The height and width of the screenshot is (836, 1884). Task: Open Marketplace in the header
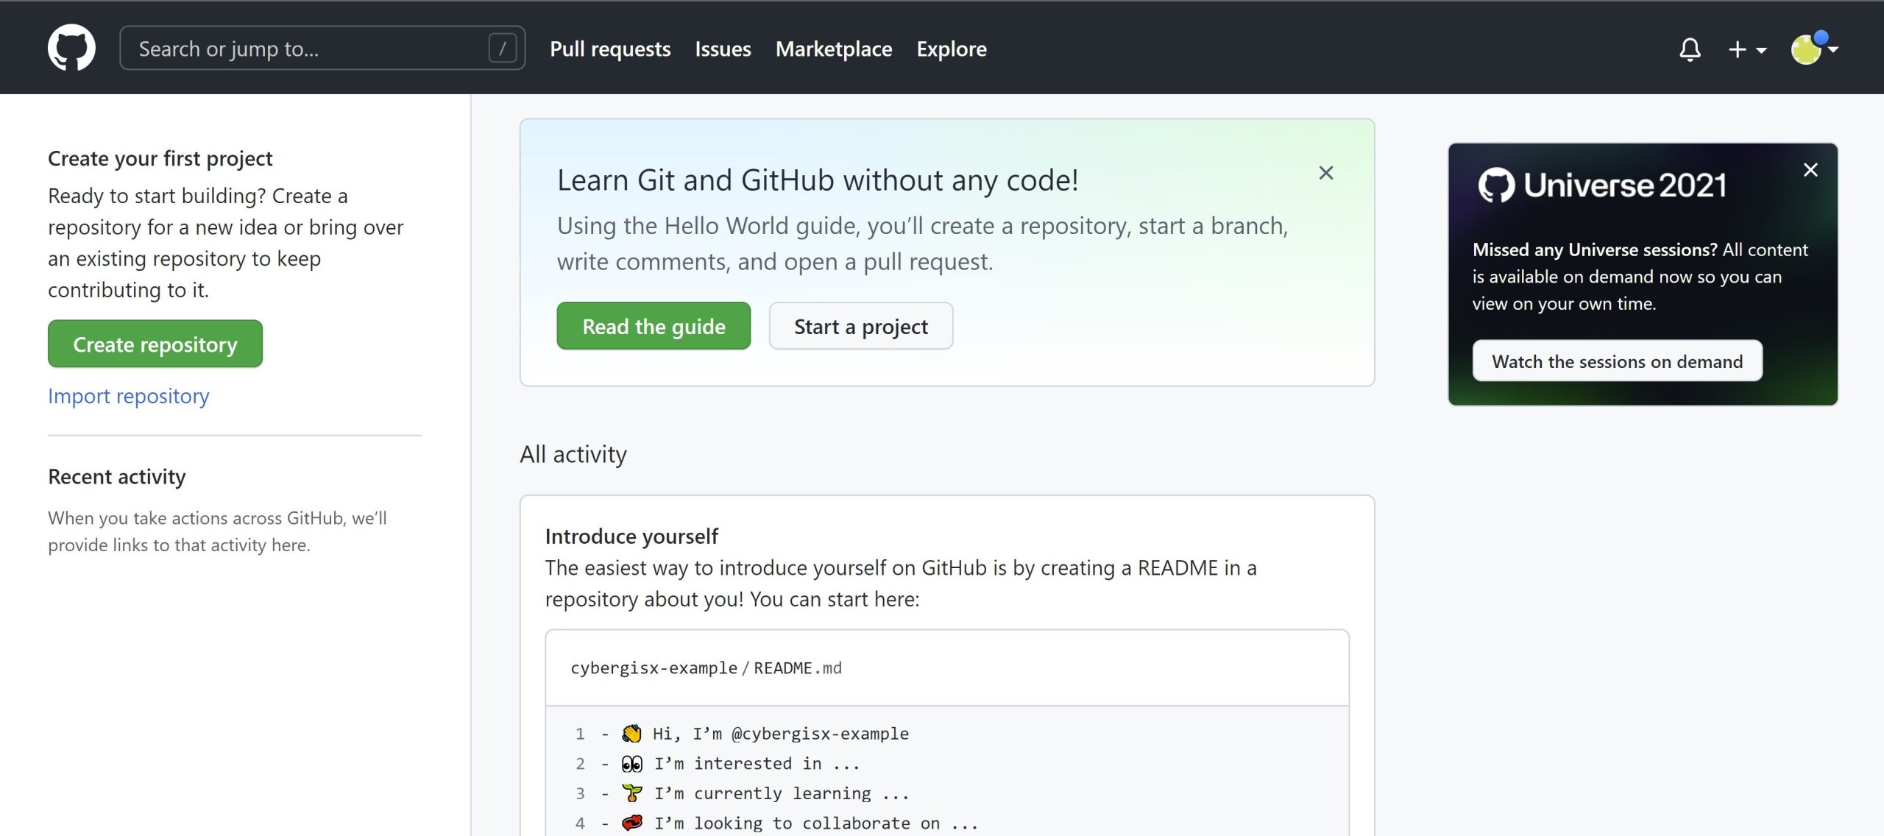point(834,49)
